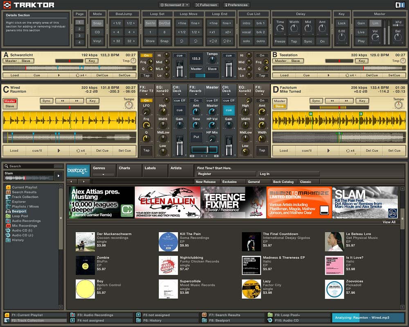Toggle the master Lim limiter
Screen dimensions: 409x327
pos(375,23)
